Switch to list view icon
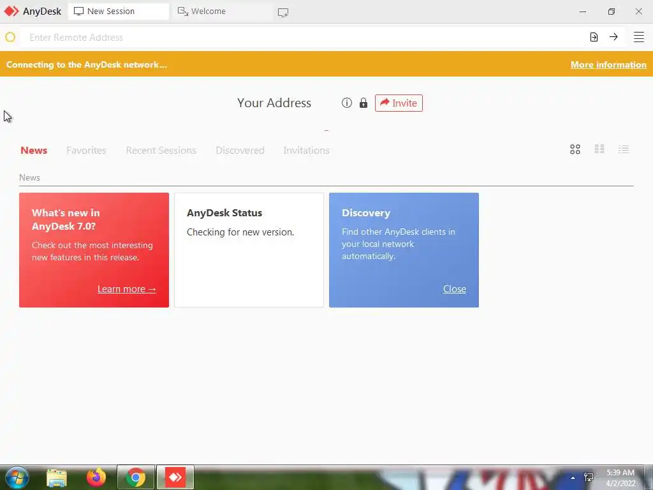The width and height of the screenshot is (653, 490). tap(624, 149)
